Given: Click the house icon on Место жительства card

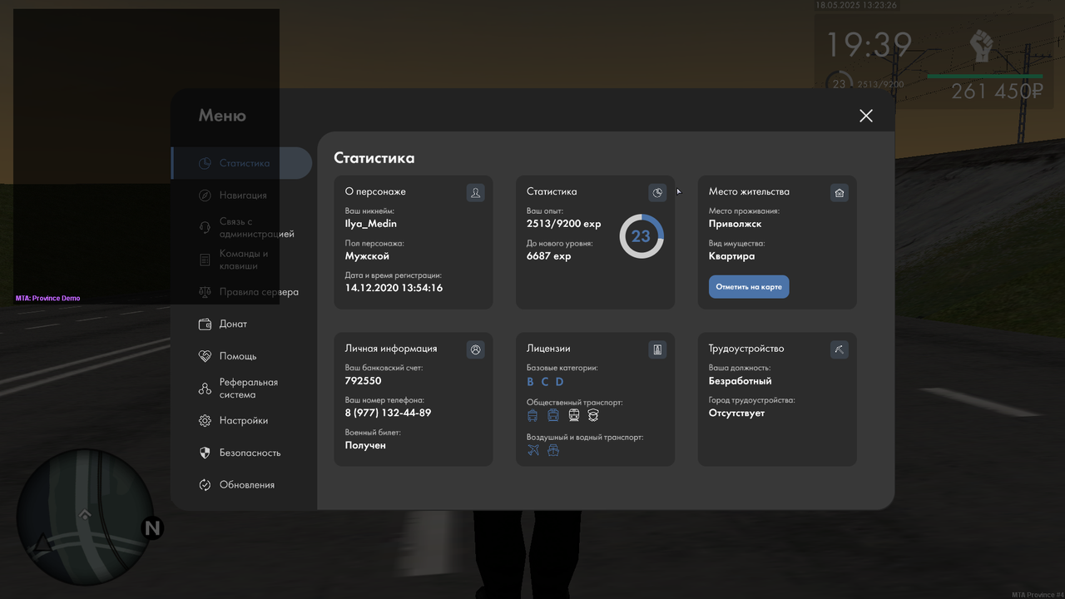Looking at the screenshot, I should click(839, 193).
